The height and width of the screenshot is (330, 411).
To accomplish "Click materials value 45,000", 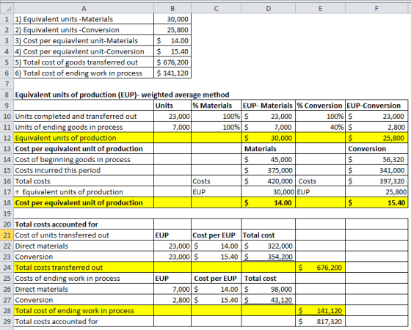I will coord(268,159).
